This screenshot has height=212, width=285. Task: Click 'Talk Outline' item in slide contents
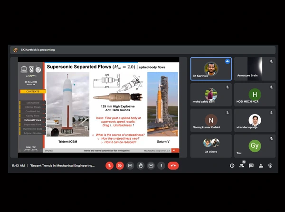(x=33, y=103)
